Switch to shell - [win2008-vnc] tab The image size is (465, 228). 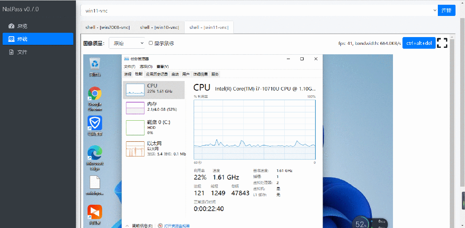pos(108,27)
